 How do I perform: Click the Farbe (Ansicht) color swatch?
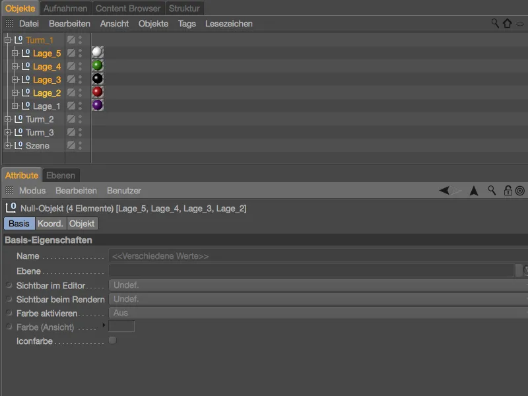(x=121, y=326)
